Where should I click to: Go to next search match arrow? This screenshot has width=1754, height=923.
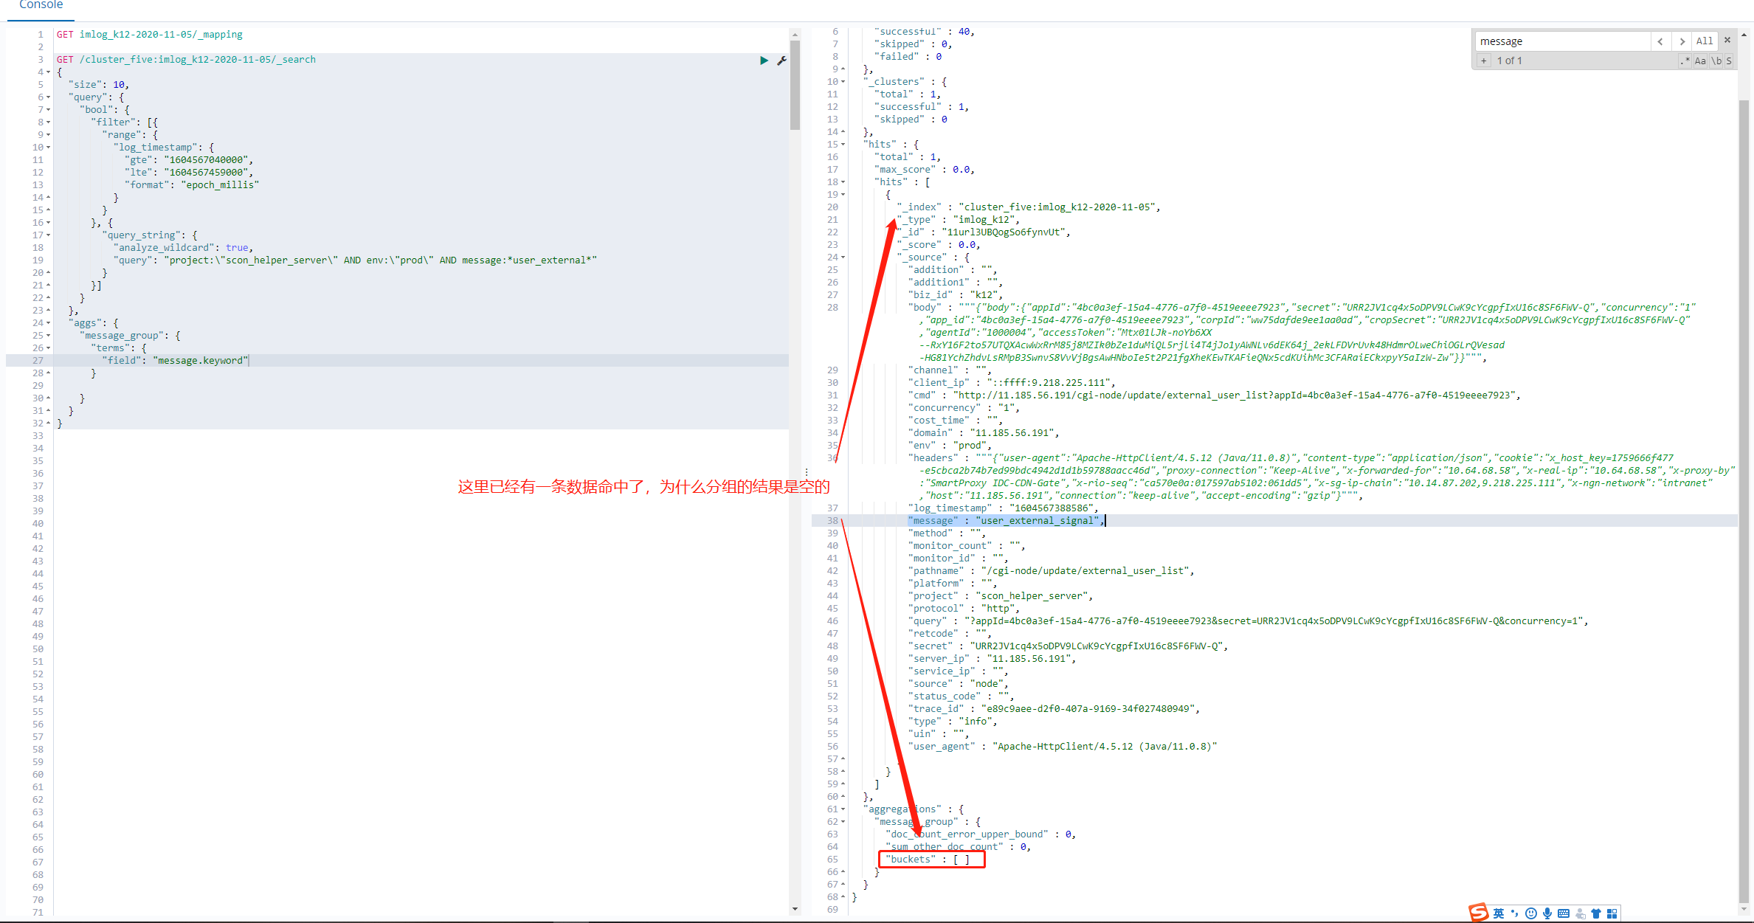[x=1682, y=41]
